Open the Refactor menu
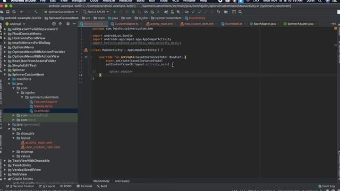This screenshot has height=191, width=340. pos(125,1)
